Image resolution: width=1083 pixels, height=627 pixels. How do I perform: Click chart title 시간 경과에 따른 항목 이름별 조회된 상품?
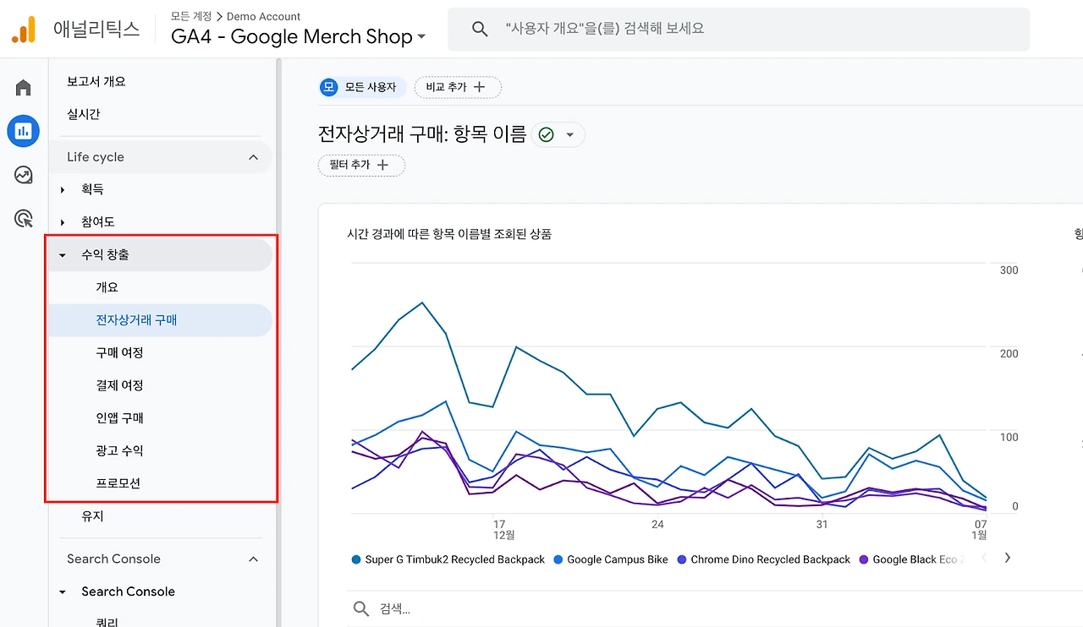(x=449, y=234)
